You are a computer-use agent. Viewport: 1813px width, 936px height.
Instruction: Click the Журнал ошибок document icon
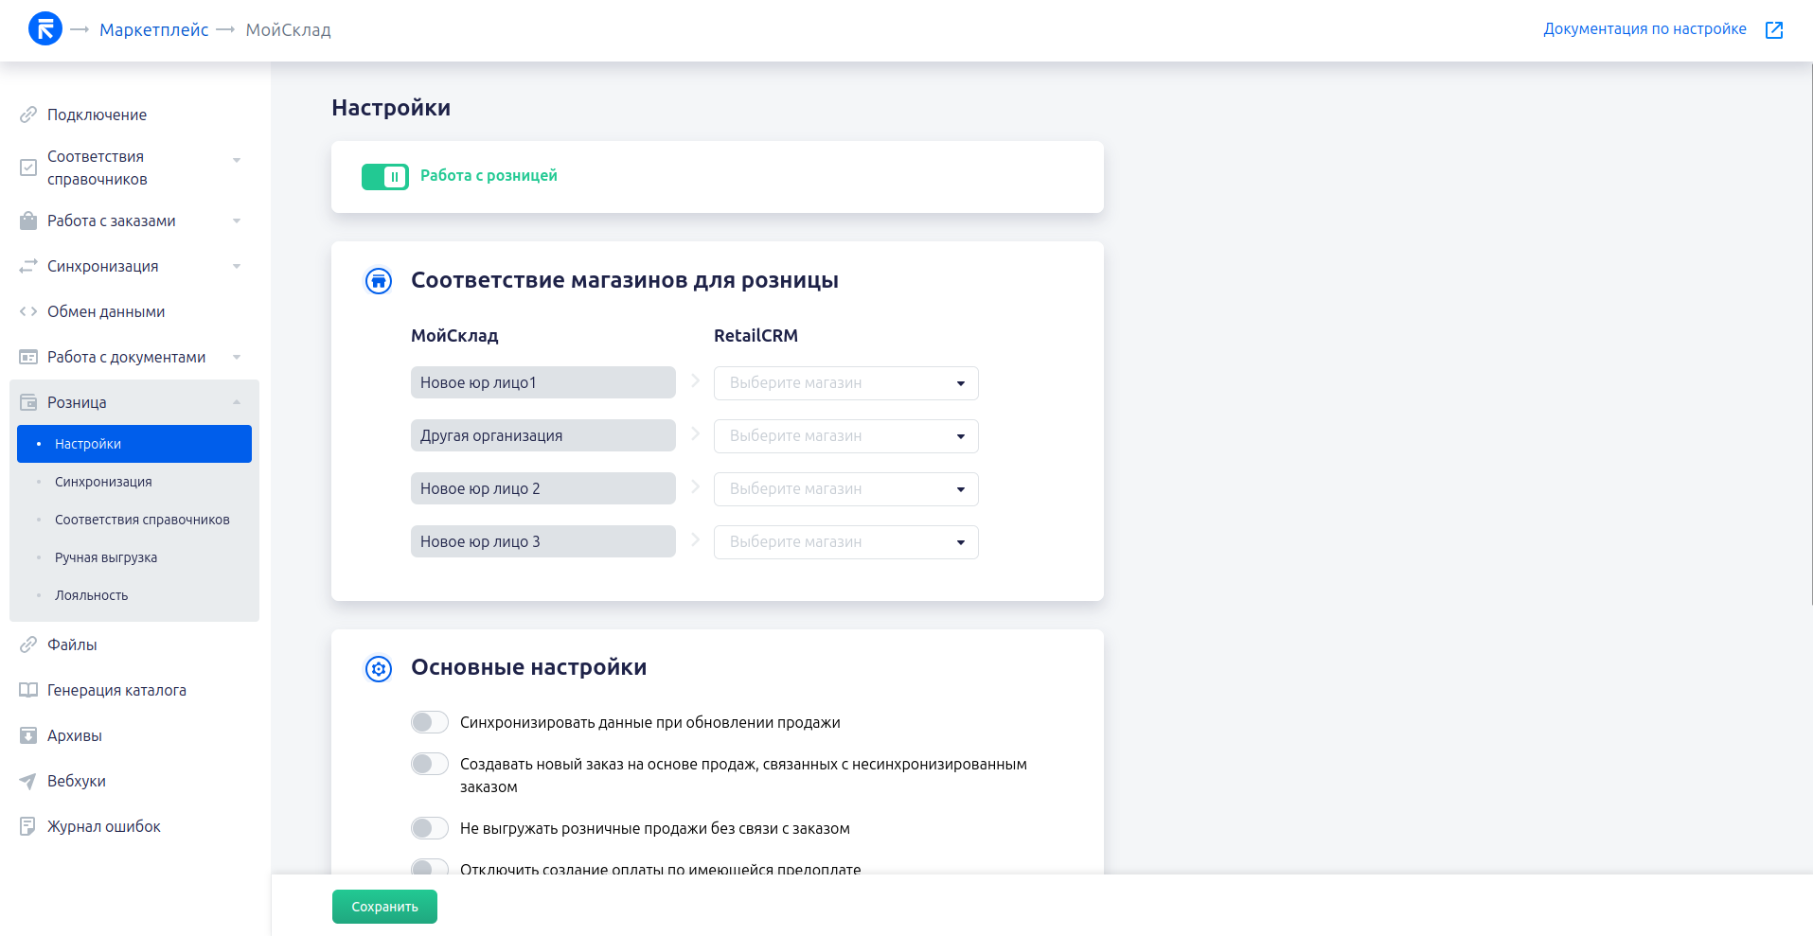pyautogui.click(x=28, y=826)
